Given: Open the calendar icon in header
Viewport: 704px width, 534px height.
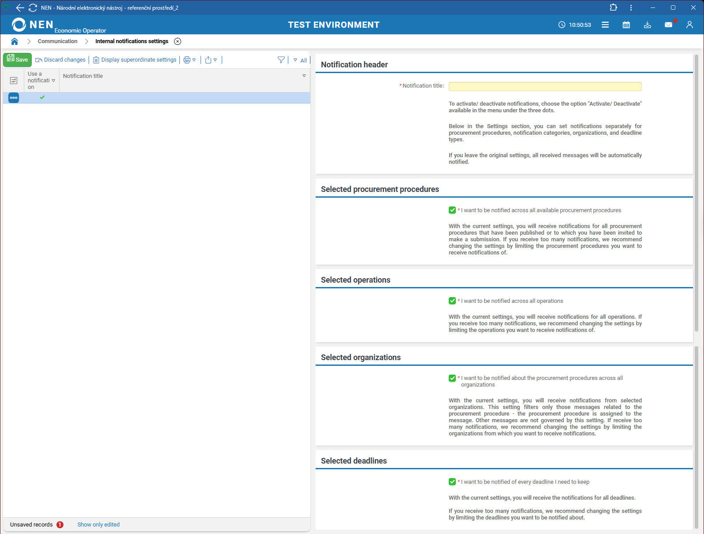Looking at the screenshot, I should click(626, 25).
